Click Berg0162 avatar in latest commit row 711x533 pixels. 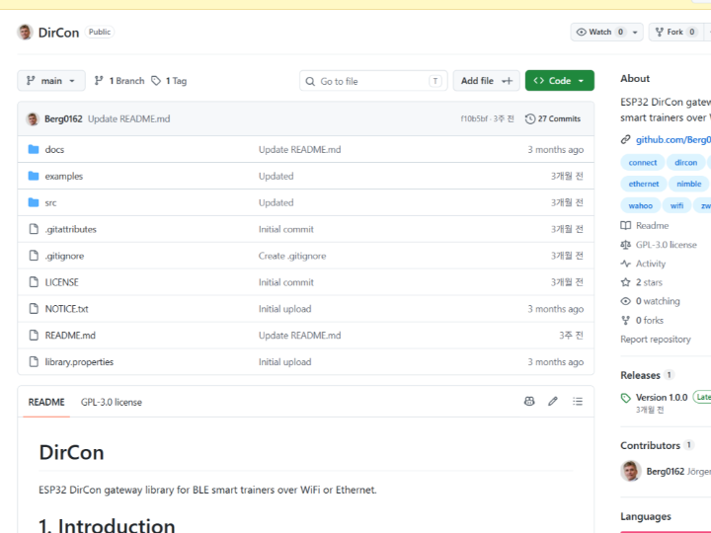[33, 118]
